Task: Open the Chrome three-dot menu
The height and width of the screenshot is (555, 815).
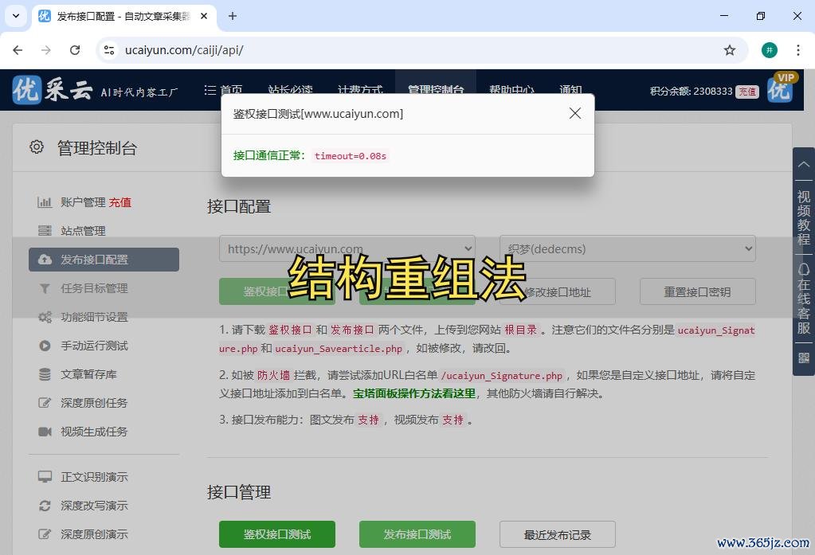Action: pos(797,50)
